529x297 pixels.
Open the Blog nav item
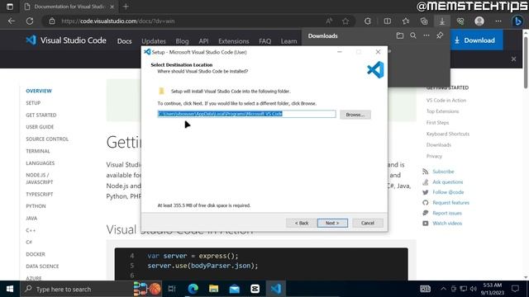tap(182, 41)
